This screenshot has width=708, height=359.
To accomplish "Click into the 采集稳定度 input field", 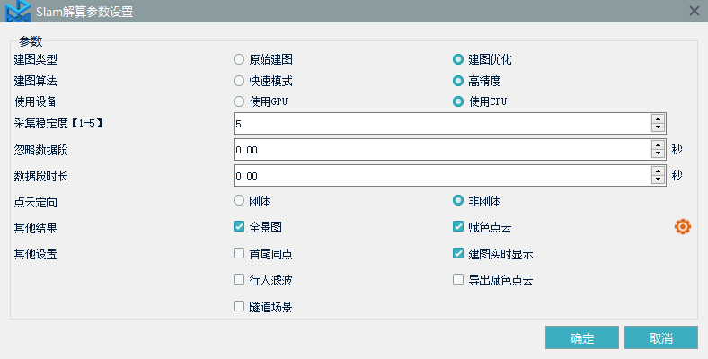I will (x=440, y=123).
